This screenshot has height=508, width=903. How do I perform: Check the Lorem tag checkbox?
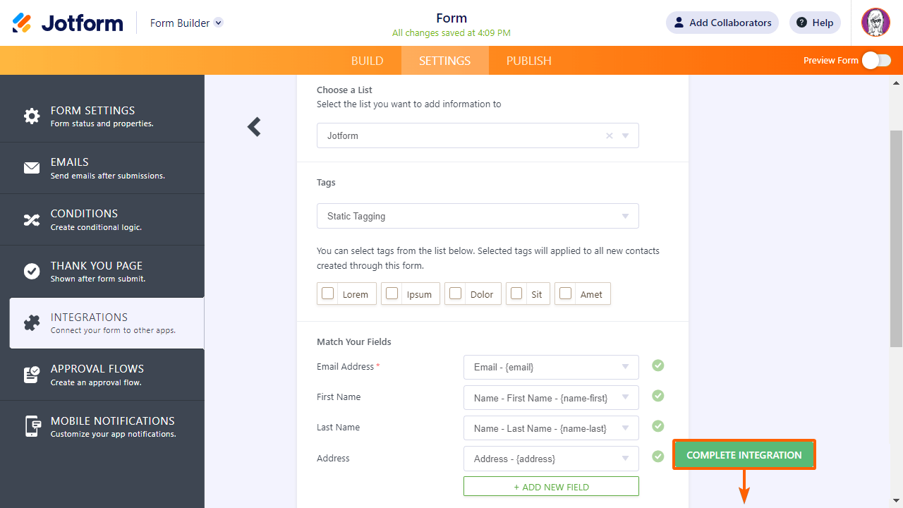coord(328,294)
